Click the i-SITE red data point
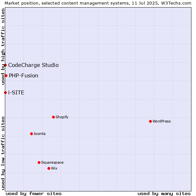The height and width of the screenshot is (196, 196). (x=5, y=93)
